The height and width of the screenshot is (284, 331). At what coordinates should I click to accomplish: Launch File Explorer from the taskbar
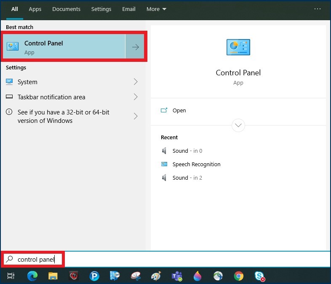click(x=53, y=276)
